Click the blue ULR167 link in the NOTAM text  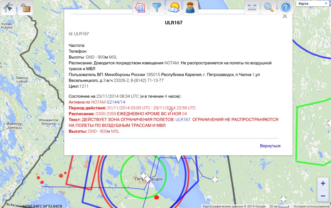pos(183,119)
